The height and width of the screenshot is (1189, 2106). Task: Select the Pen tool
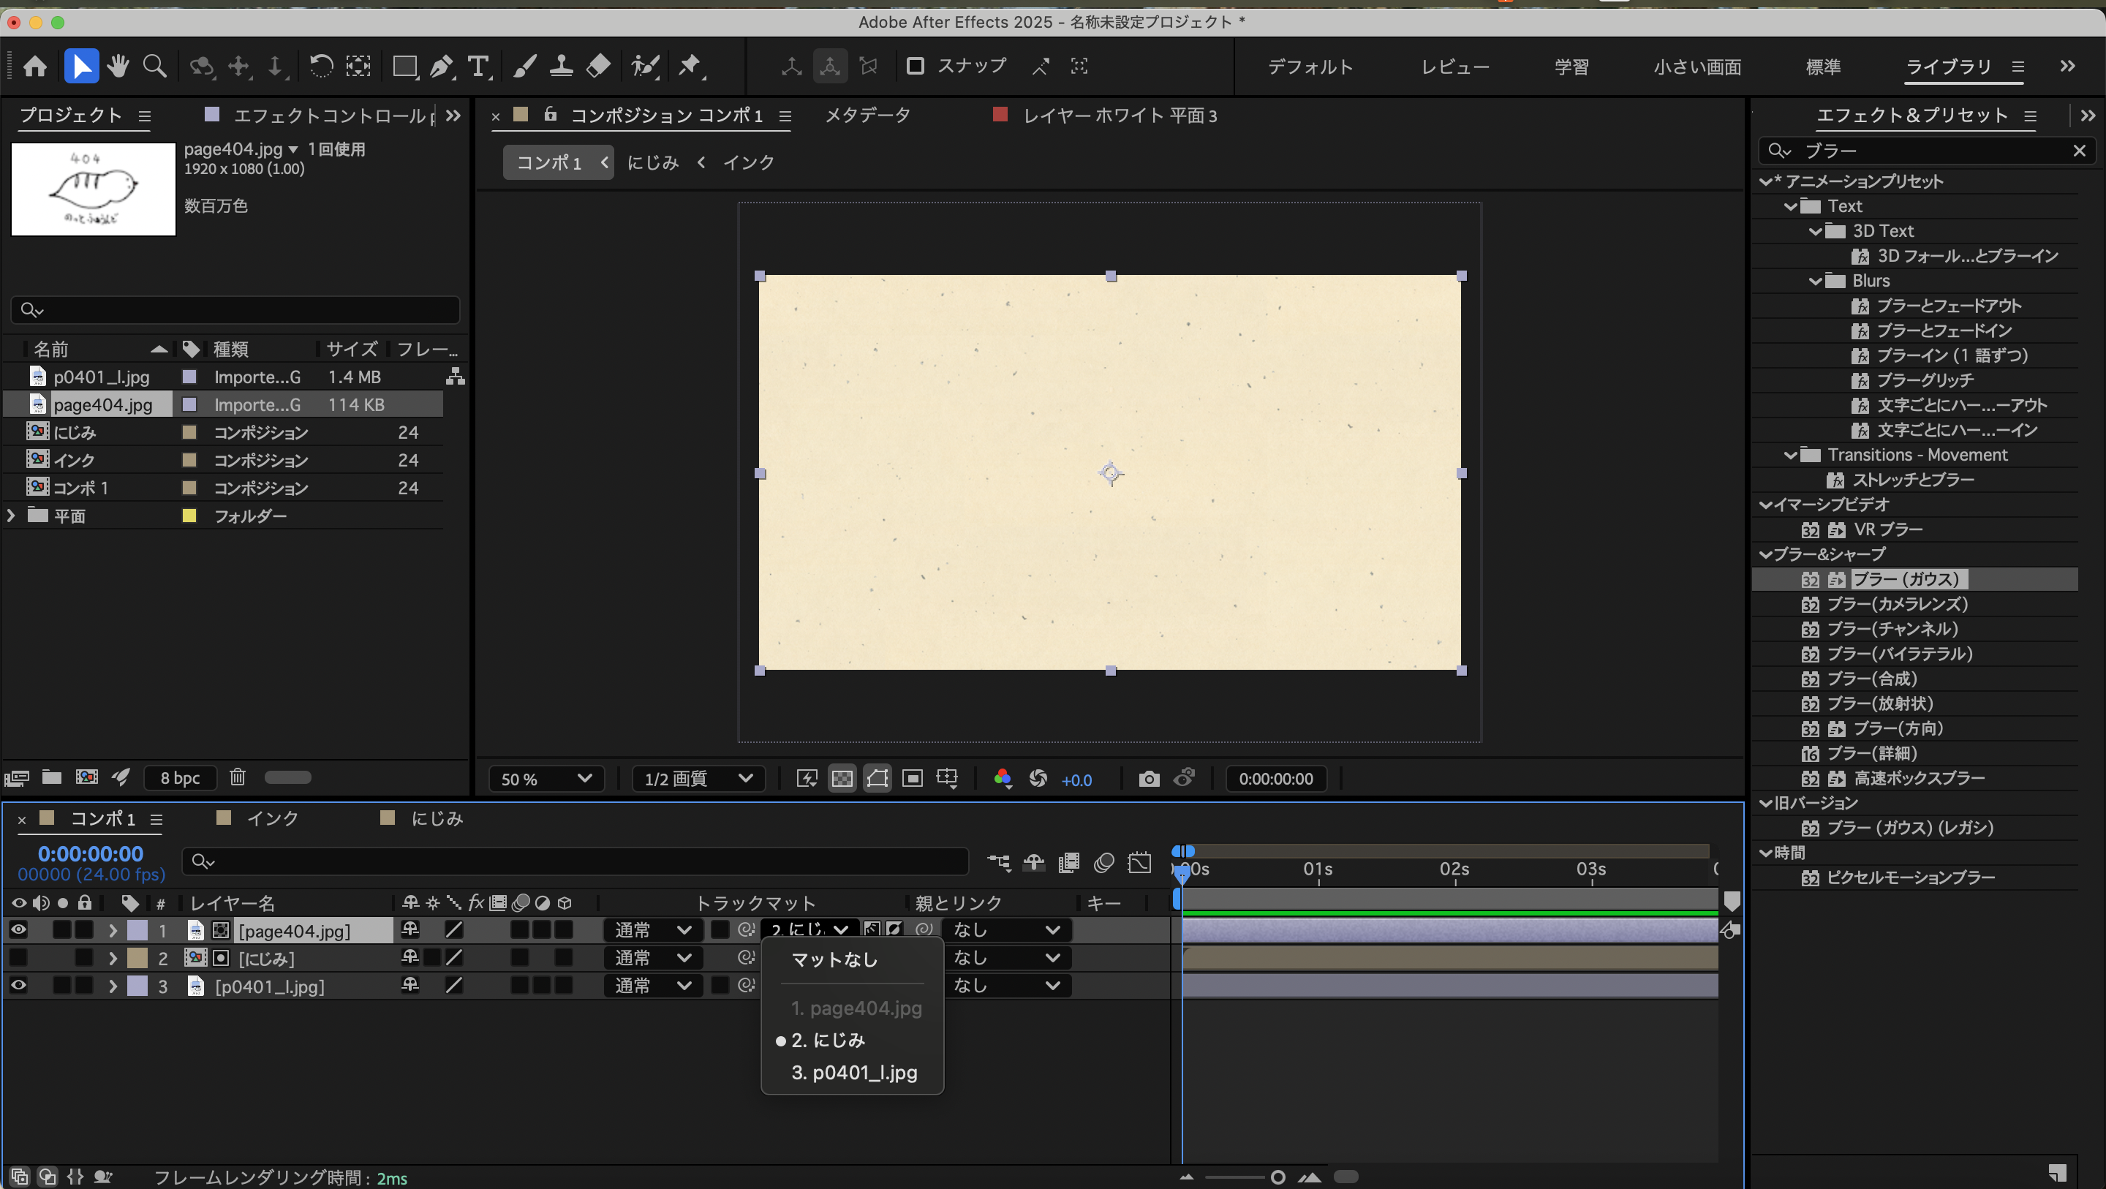coord(442,67)
